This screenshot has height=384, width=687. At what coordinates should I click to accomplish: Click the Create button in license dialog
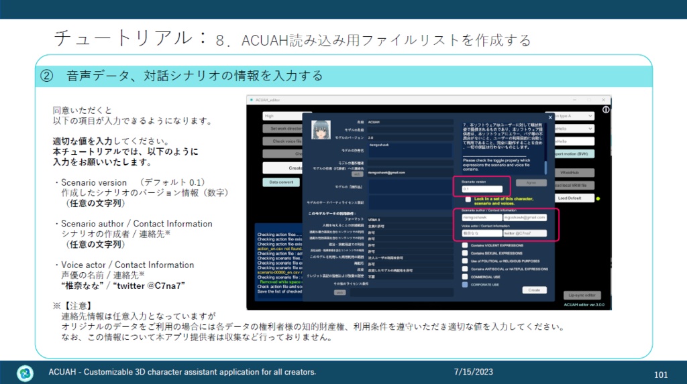click(534, 290)
